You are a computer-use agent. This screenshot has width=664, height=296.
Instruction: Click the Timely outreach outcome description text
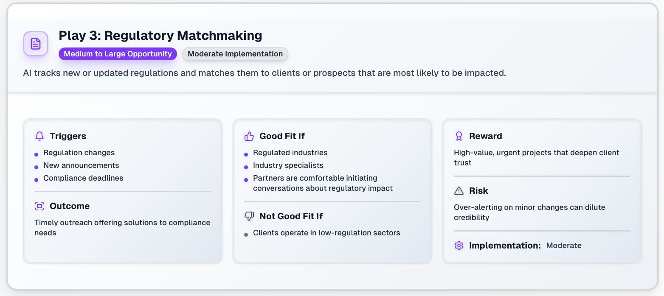(x=122, y=228)
